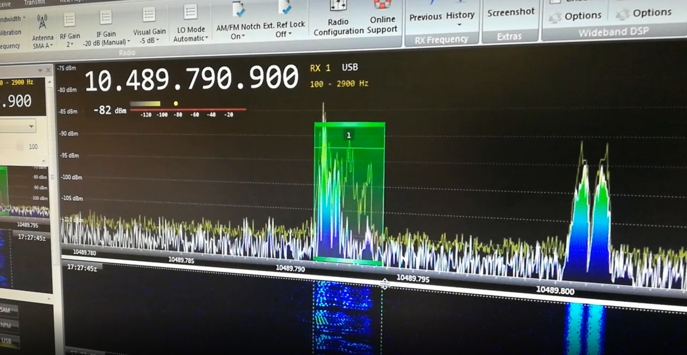687x355 pixels.
Task: Click the 100 - 2900 Hz filter label
Action: (x=339, y=84)
